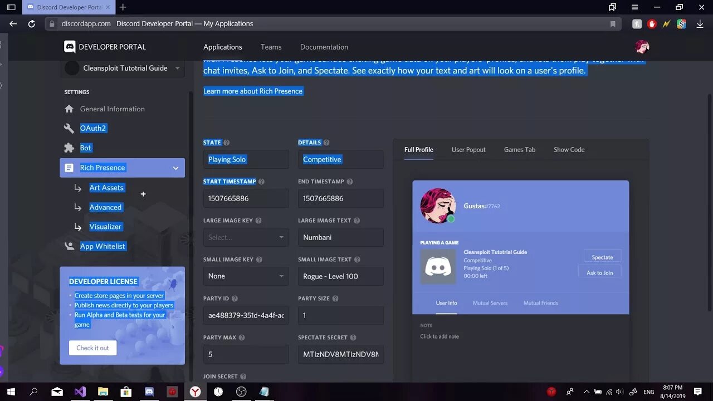
Task: Collapse the Rich Presence submenu chevron
Action: point(175,168)
